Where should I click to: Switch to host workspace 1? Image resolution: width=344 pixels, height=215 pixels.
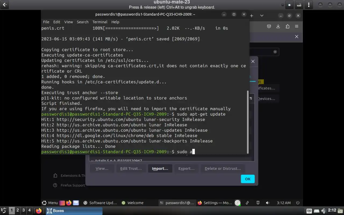(x=12, y=210)
